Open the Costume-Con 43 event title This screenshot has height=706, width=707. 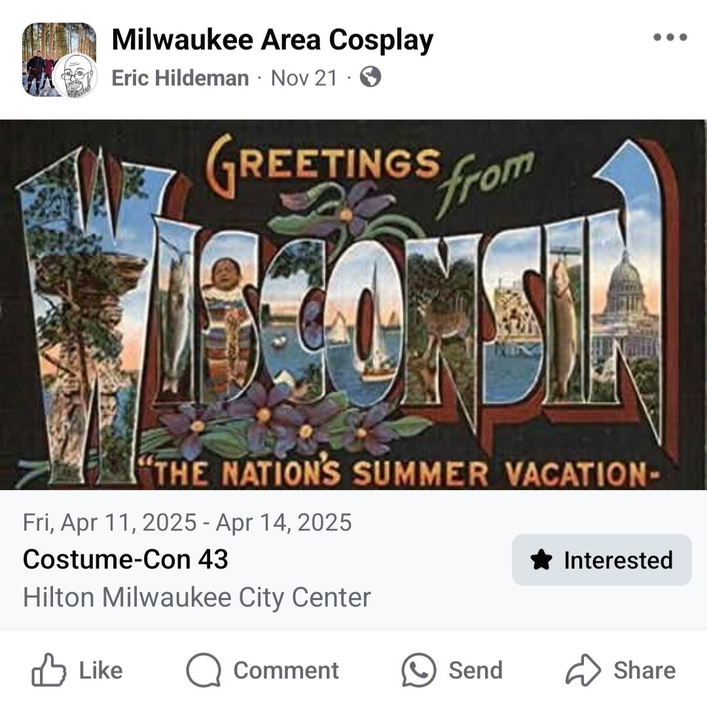pyautogui.click(x=125, y=559)
